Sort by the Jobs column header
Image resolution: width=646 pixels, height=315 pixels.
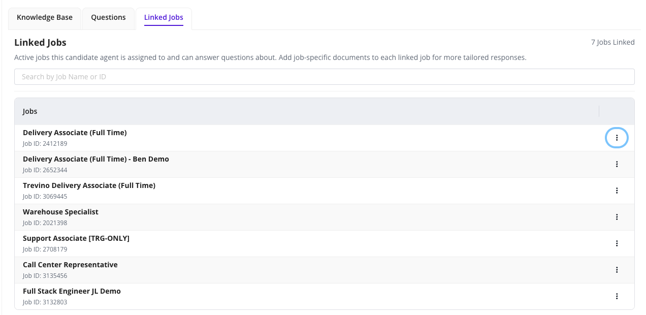(30, 111)
